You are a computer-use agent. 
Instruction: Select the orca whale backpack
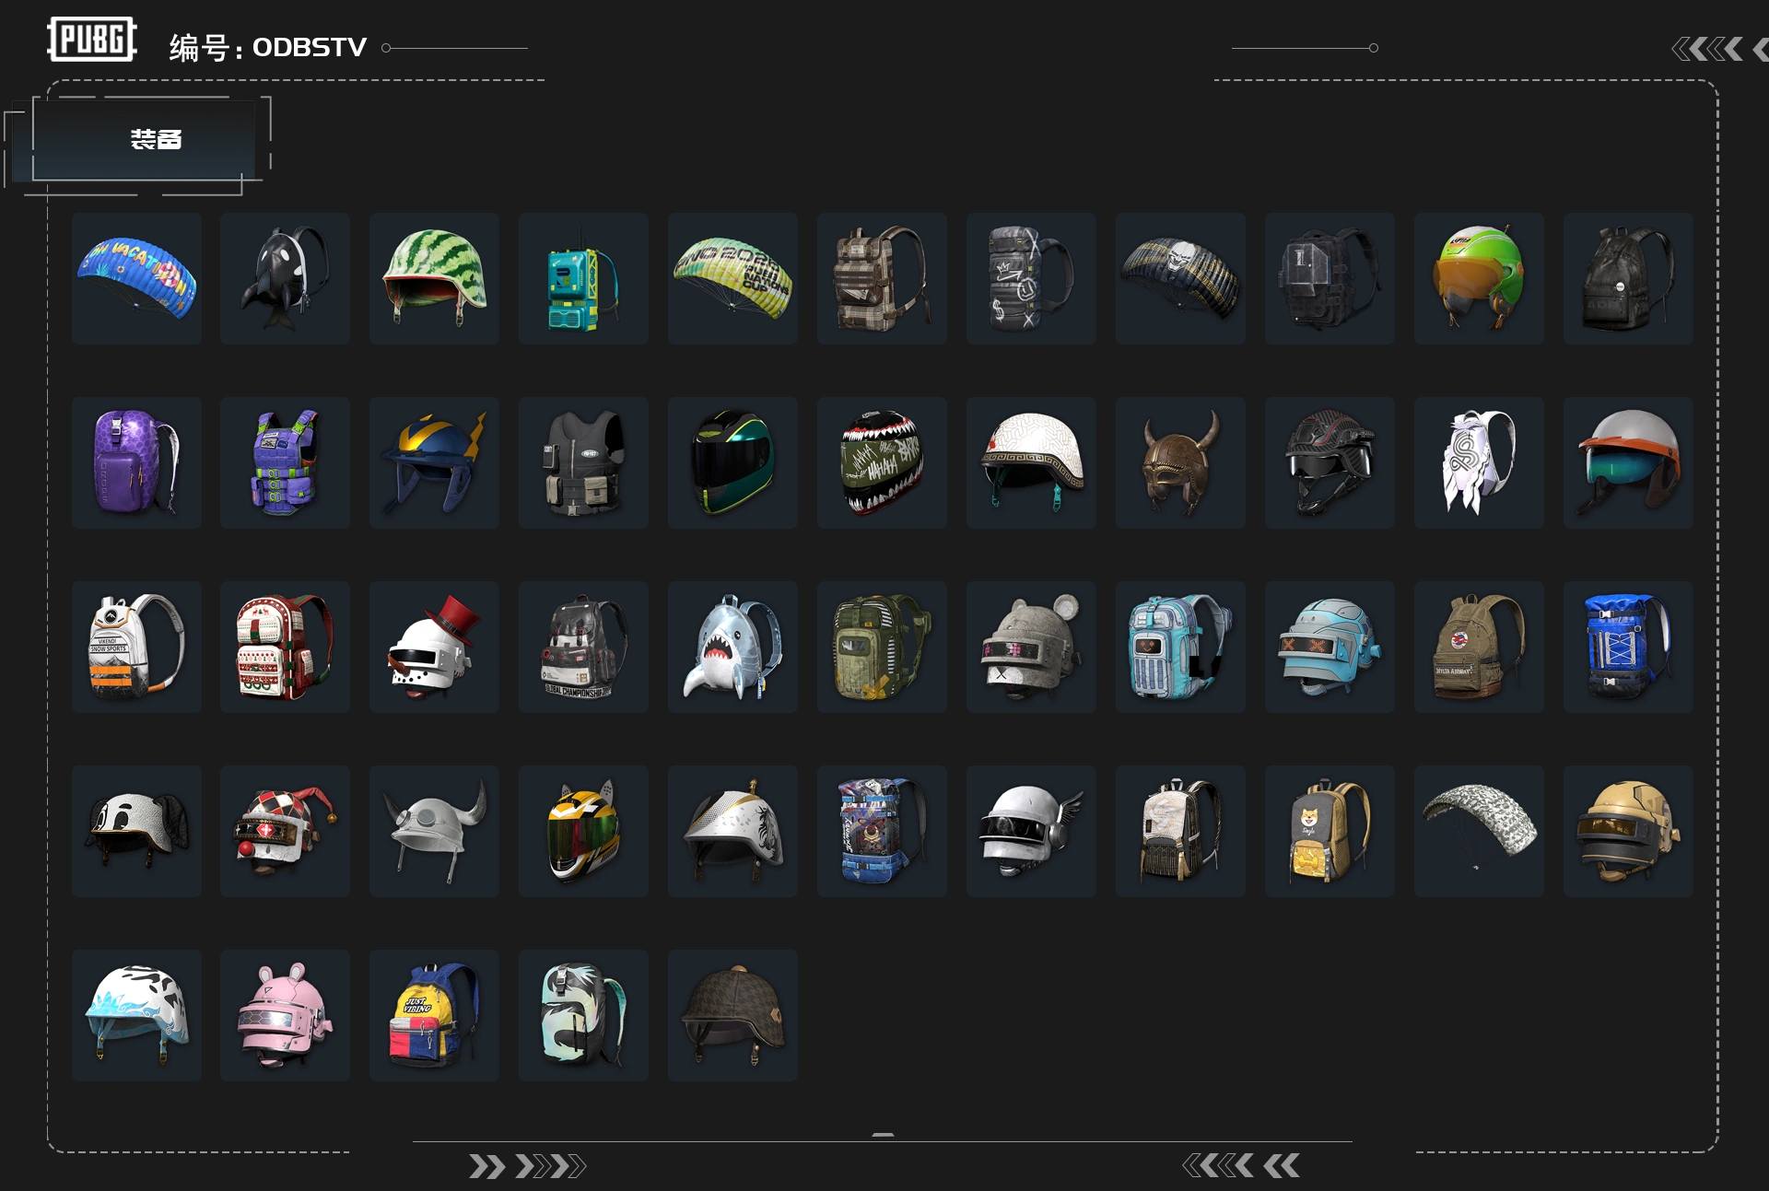pyautogui.click(x=286, y=278)
